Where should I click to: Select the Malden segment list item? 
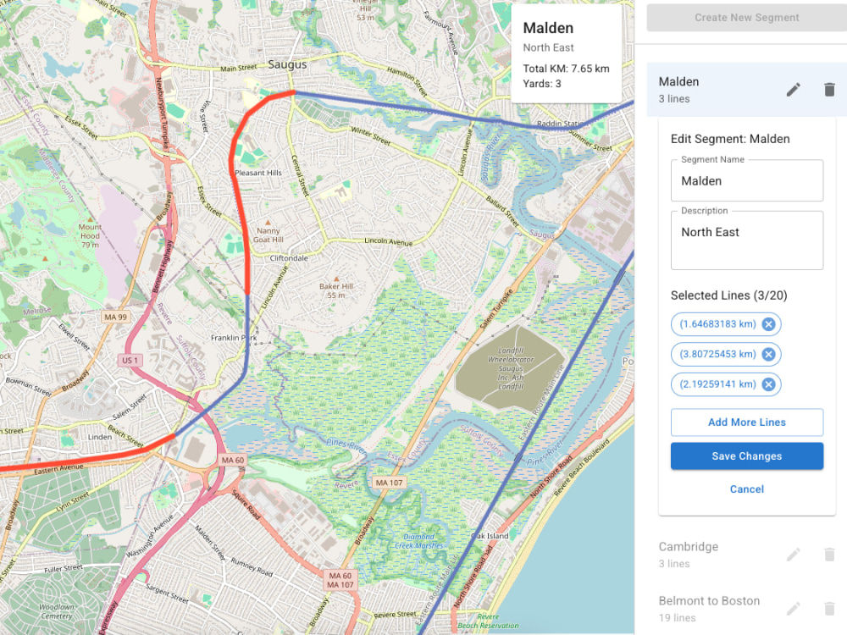click(746, 90)
